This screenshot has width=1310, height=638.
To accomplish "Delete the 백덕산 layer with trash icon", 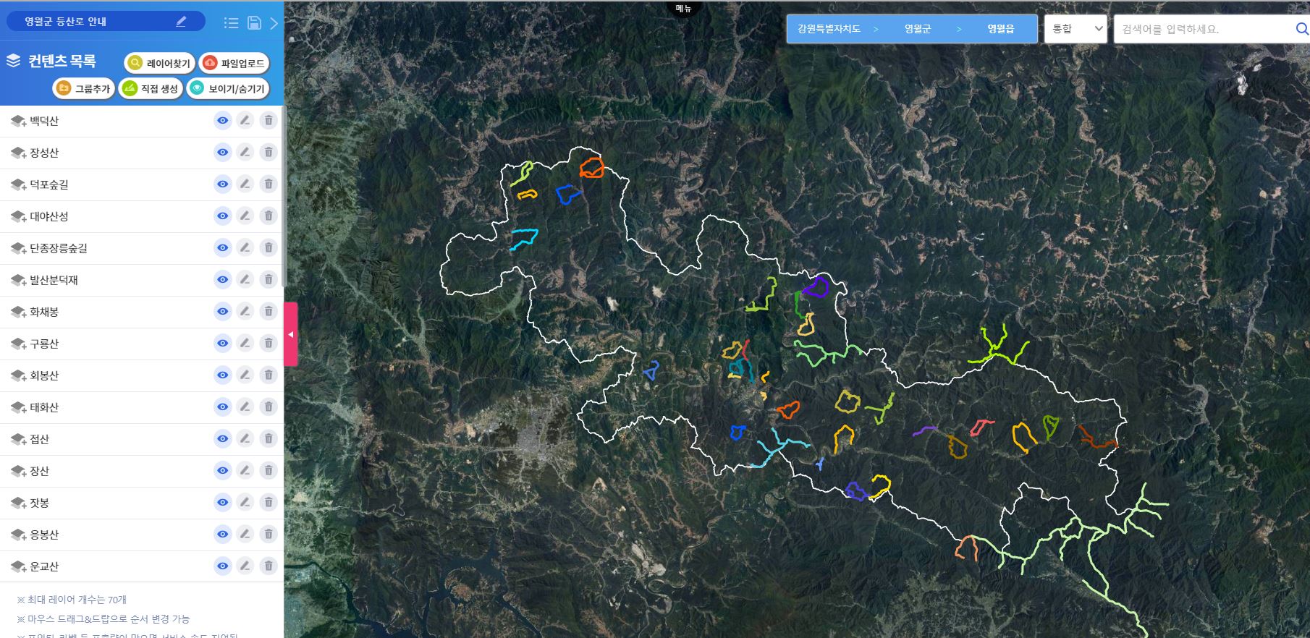I will tap(269, 121).
